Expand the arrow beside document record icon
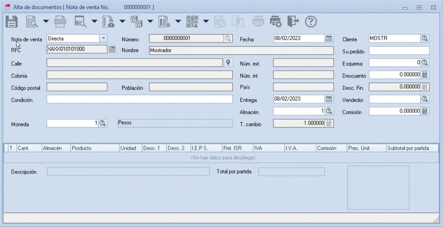This screenshot has height=227, width=443. tap(178, 22)
